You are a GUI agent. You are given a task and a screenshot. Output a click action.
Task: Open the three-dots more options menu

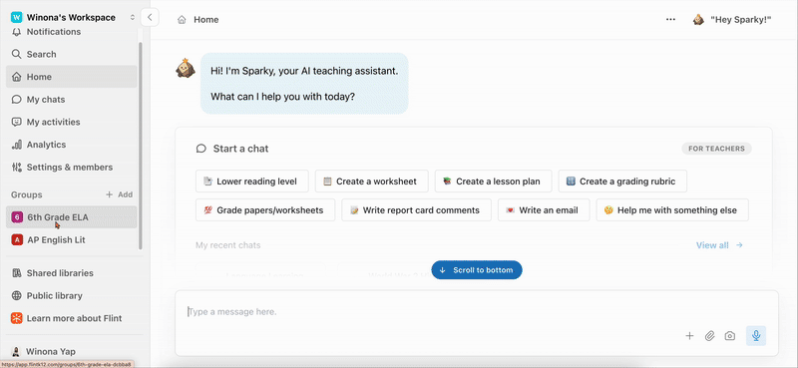click(670, 20)
